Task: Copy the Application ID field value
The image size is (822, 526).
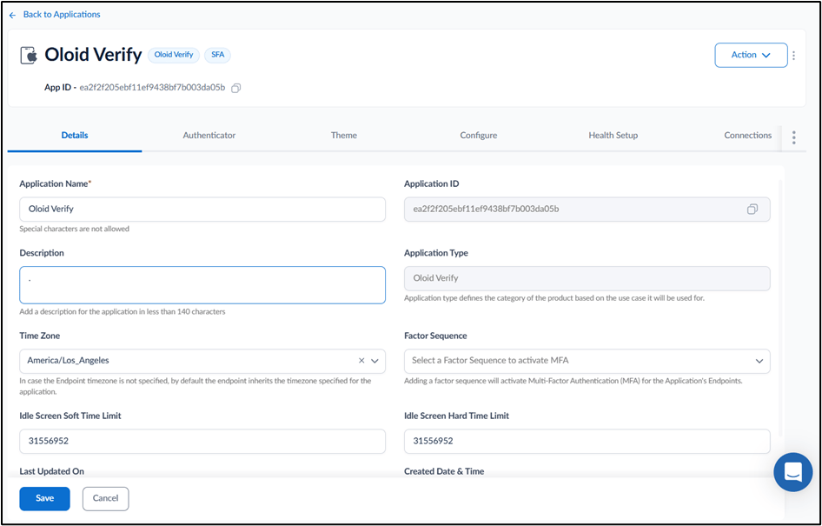Action: [x=752, y=210]
